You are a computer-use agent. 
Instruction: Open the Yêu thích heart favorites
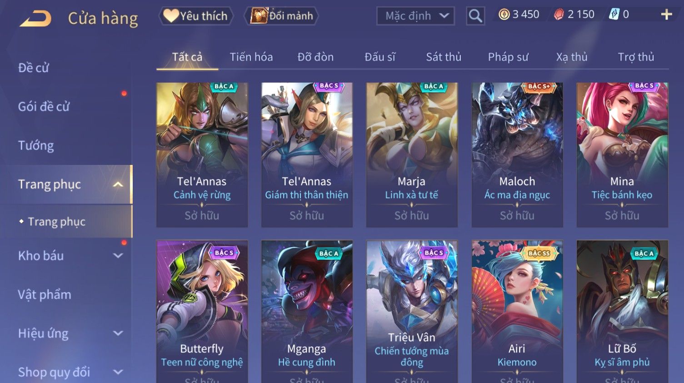click(196, 16)
